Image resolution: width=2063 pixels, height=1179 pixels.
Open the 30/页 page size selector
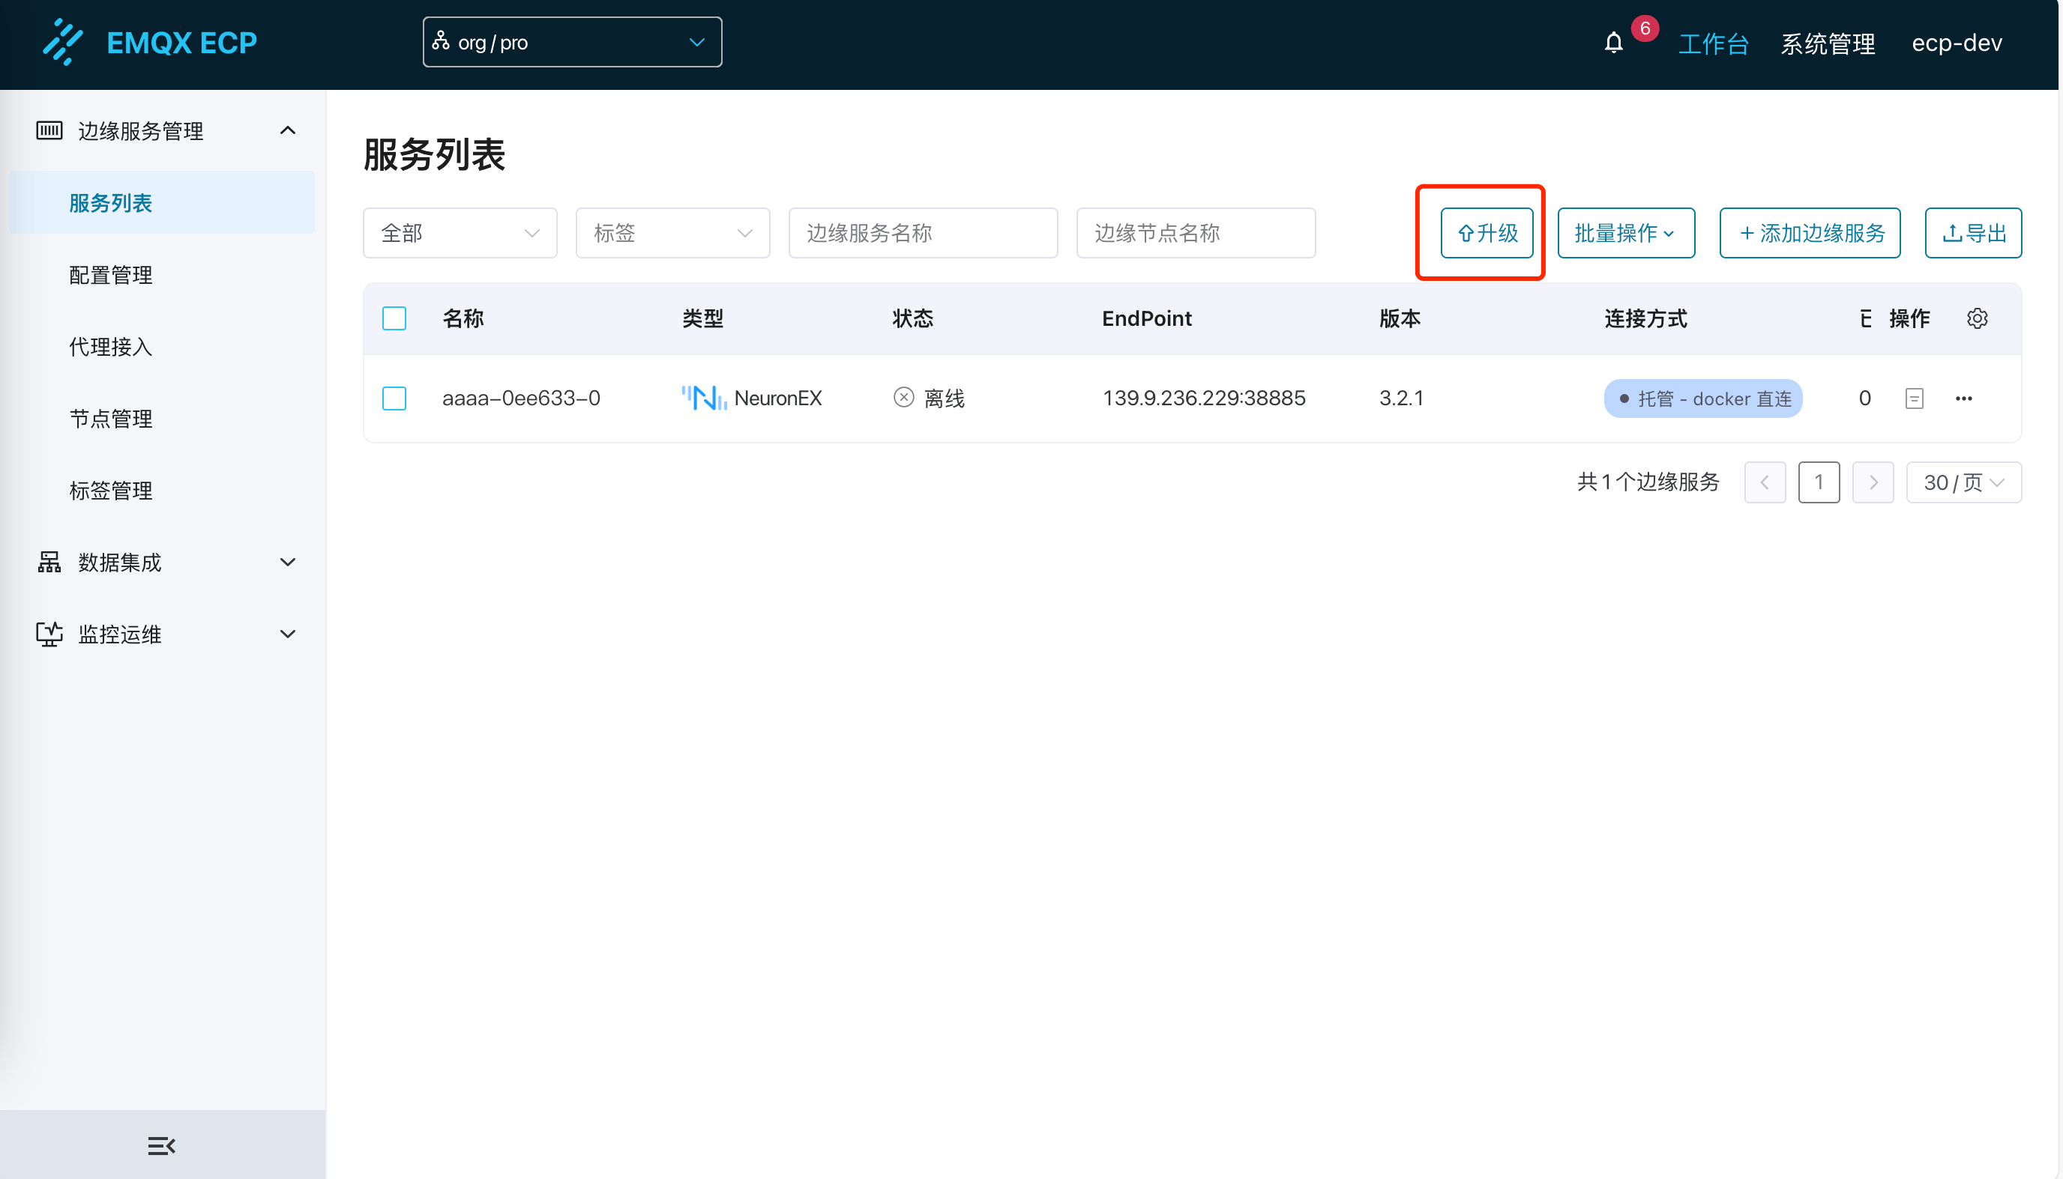coord(1963,482)
